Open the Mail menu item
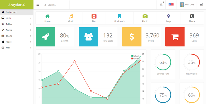206x104 pixels. [17, 48]
